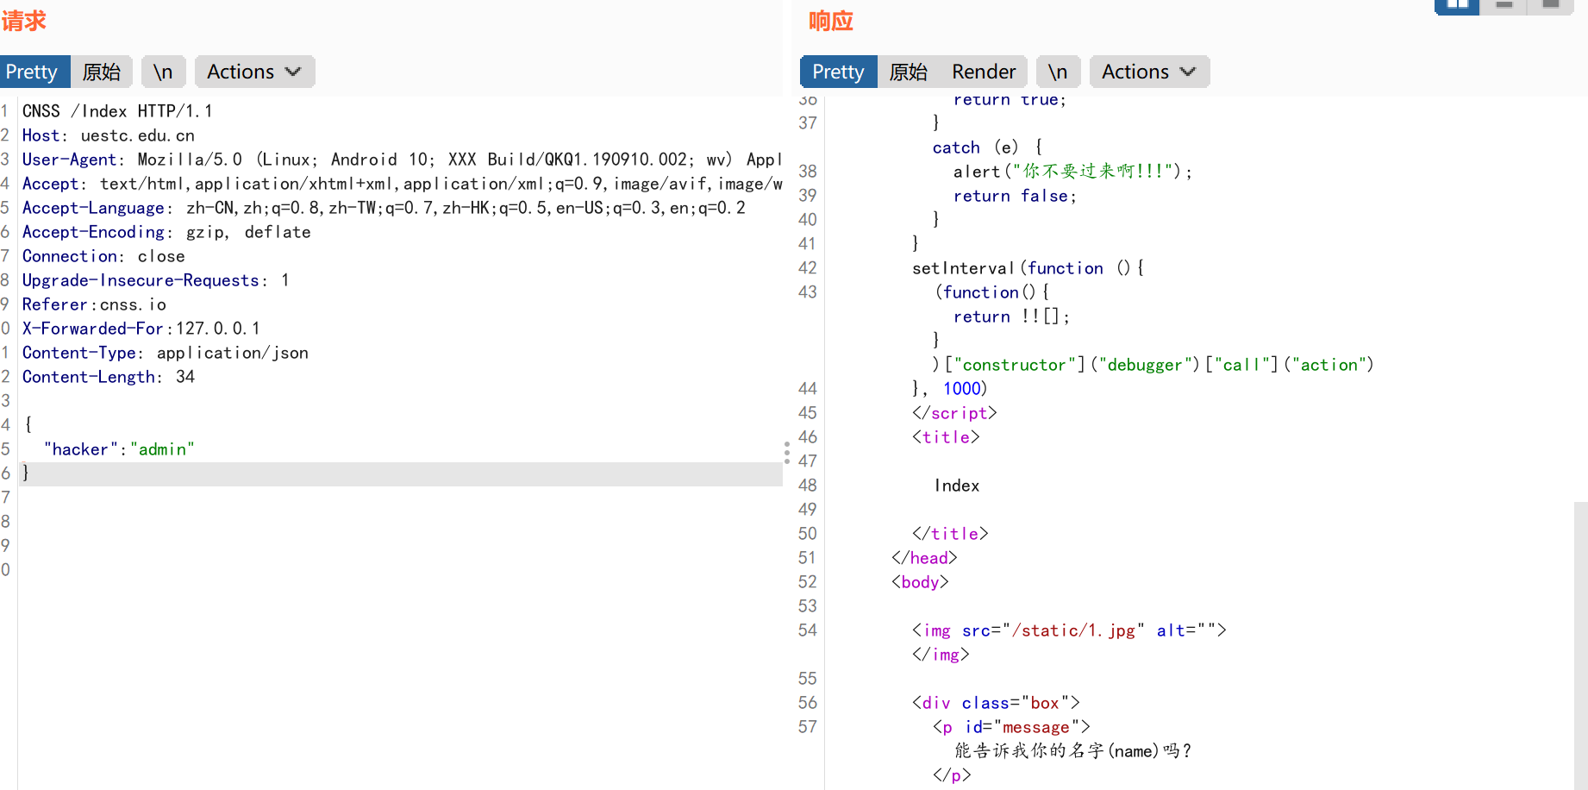The image size is (1588, 790).
Task: Click the closing </script> tag line
Action: (954, 413)
